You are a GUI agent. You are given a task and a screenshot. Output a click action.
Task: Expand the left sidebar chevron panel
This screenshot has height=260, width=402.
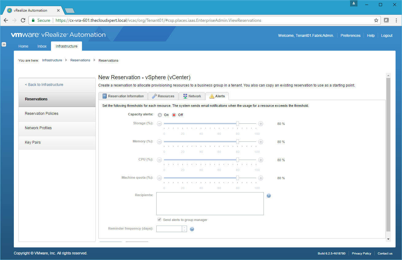click(x=4, y=44)
